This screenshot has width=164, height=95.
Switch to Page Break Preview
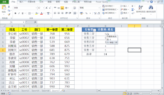131,93
